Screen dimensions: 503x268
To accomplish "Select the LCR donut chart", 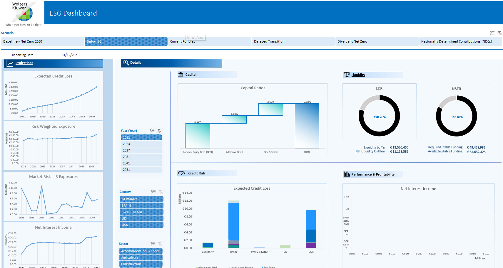I will 379,116.
